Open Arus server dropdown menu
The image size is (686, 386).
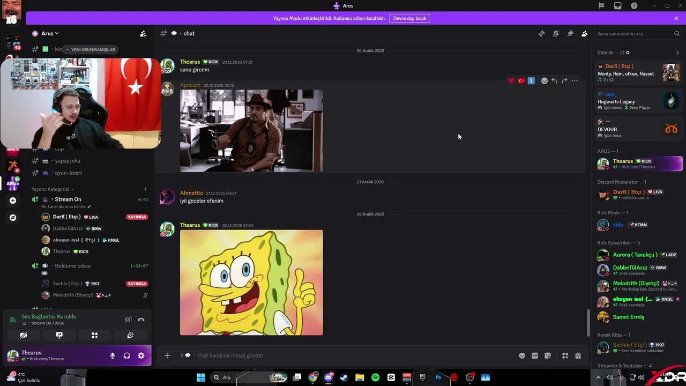click(50, 33)
